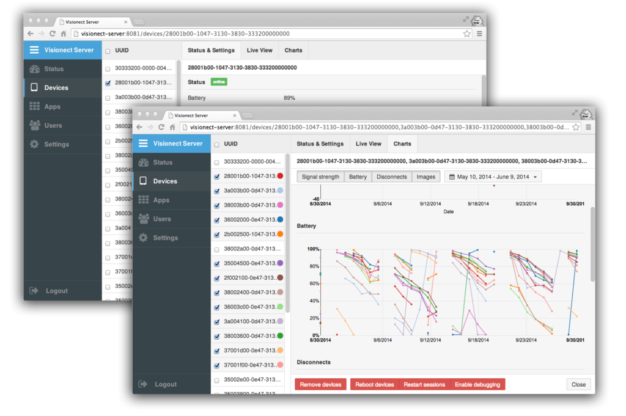The height and width of the screenshot is (416, 626).
Task: Go back using the front browser's back arrow
Action: (139, 127)
